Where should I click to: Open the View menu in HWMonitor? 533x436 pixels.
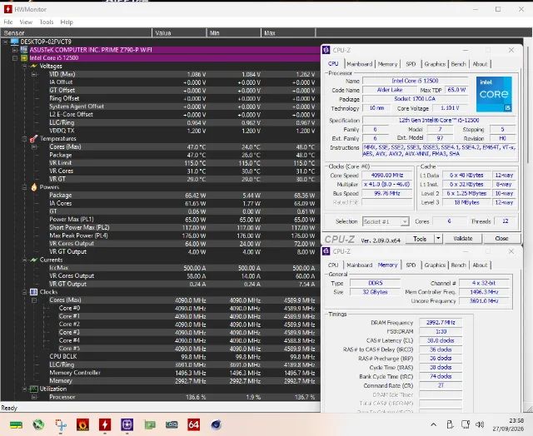[26, 22]
